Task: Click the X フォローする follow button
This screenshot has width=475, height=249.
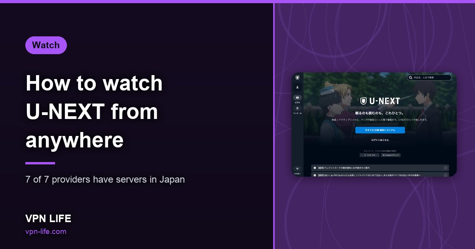Action: (369, 155)
